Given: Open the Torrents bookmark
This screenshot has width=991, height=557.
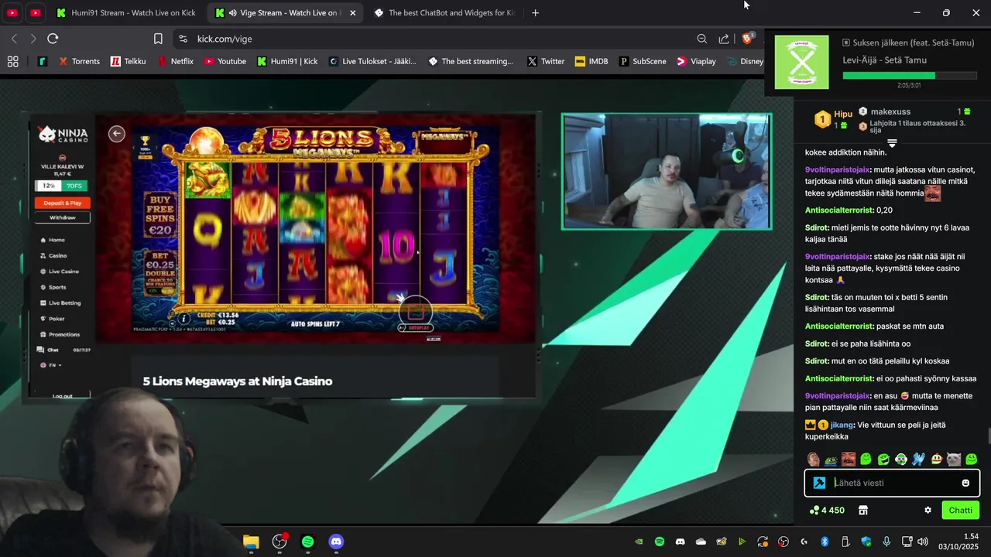Looking at the screenshot, I should point(79,61).
